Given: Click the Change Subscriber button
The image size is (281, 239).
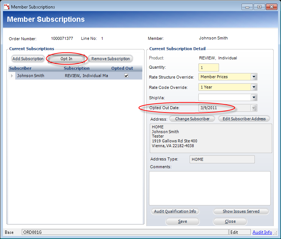Looking at the screenshot, I should tap(192, 119).
